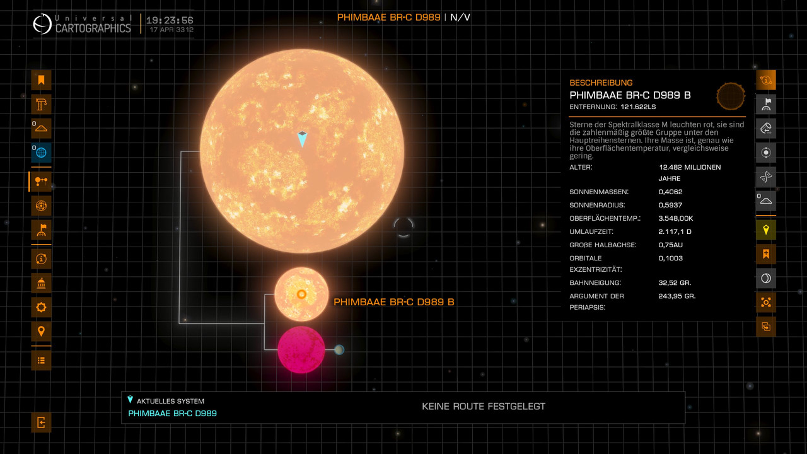This screenshot has width=807, height=454.
Task: Click the overlapping squares icon
Action: (766, 327)
